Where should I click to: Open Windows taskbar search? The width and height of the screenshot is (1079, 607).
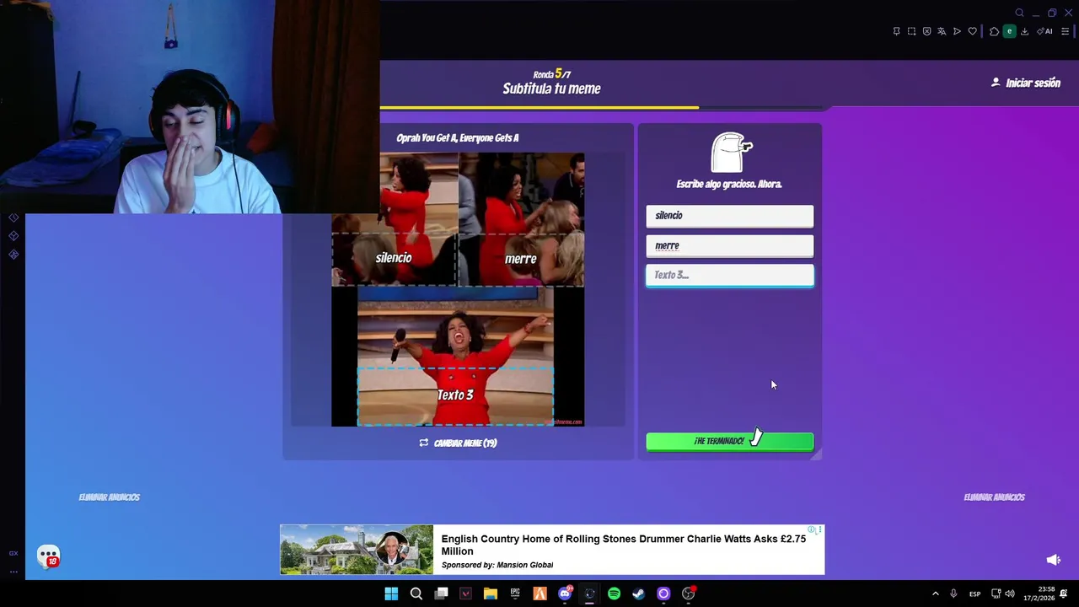416,594
